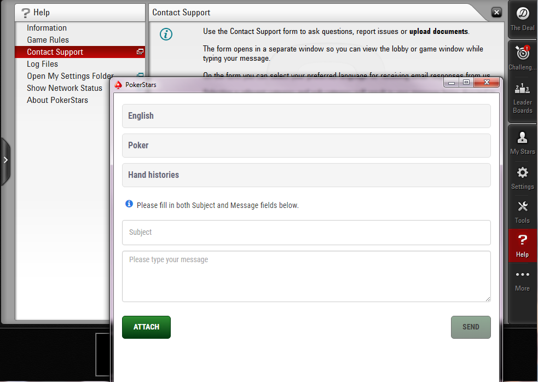
Task: Select Contact Support in Help menu
Action: click(80, 52)
